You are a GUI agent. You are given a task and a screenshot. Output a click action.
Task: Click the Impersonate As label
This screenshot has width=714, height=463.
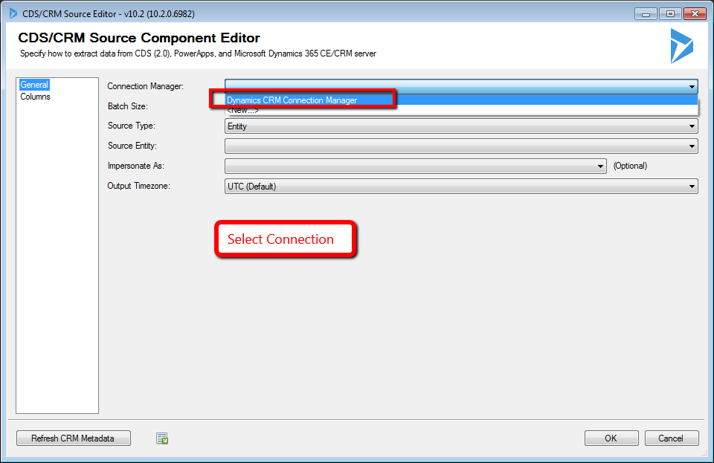[135, 166]
